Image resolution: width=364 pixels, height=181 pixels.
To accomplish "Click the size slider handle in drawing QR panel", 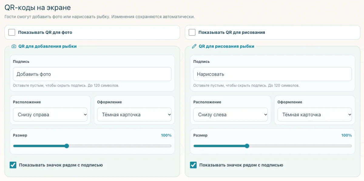I will (x=247, y=146).
